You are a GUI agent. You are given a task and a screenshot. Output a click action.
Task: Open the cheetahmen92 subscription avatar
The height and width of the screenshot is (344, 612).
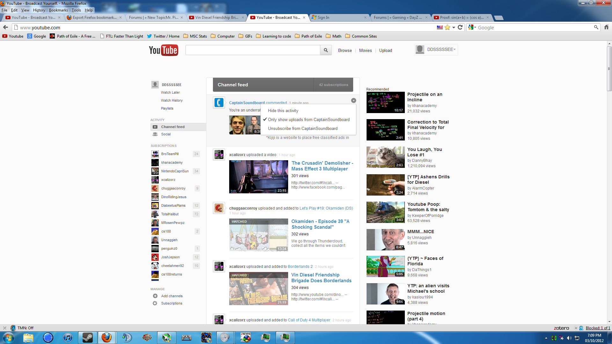(155, 266)
